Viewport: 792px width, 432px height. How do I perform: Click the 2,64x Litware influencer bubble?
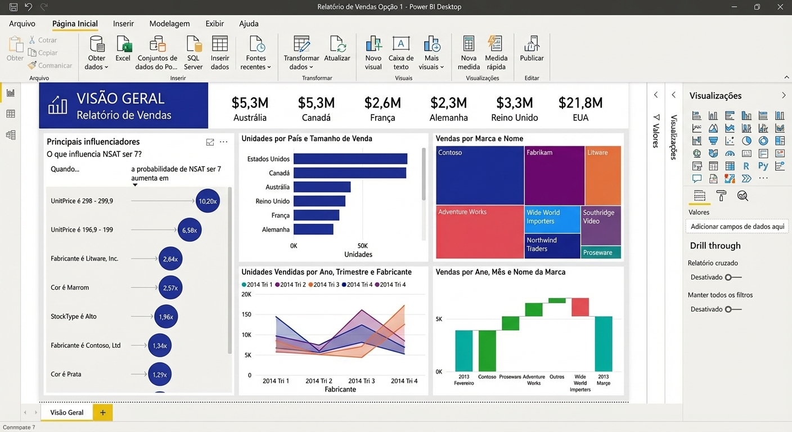(x=170, y=259)
